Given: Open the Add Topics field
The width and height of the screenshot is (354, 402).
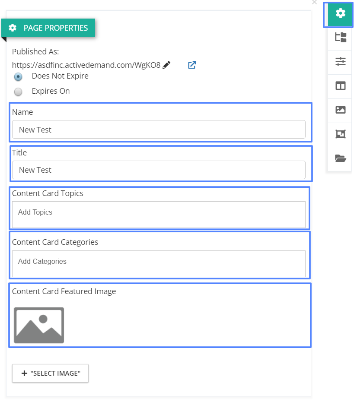Looking at the screenshot, I should tap(159, 215).
